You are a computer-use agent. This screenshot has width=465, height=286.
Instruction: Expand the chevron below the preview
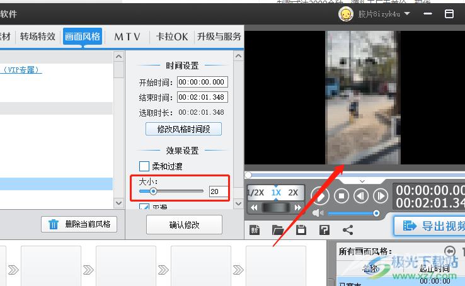(x=362, y=181)
